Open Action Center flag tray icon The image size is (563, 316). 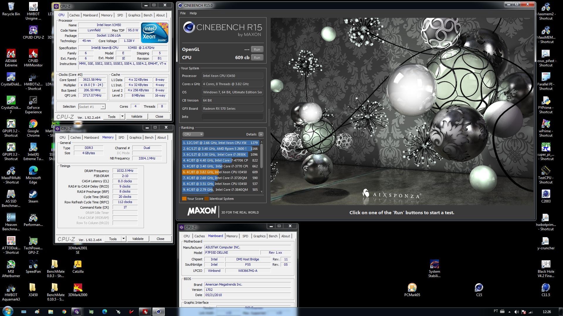pyautogui.click(x=524, y=312)
